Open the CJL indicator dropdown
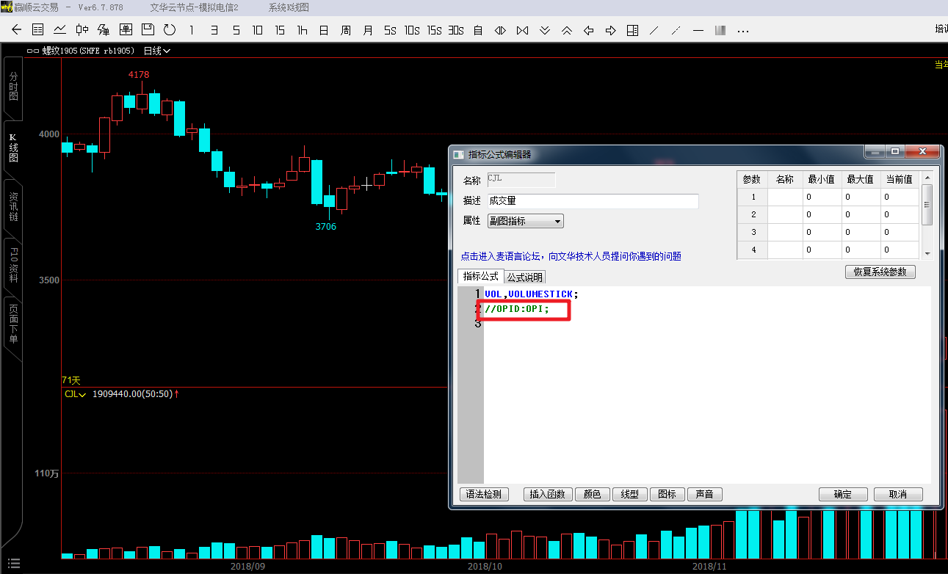Image resolution: width=948 pixels, height=574 pixels. 75,394
